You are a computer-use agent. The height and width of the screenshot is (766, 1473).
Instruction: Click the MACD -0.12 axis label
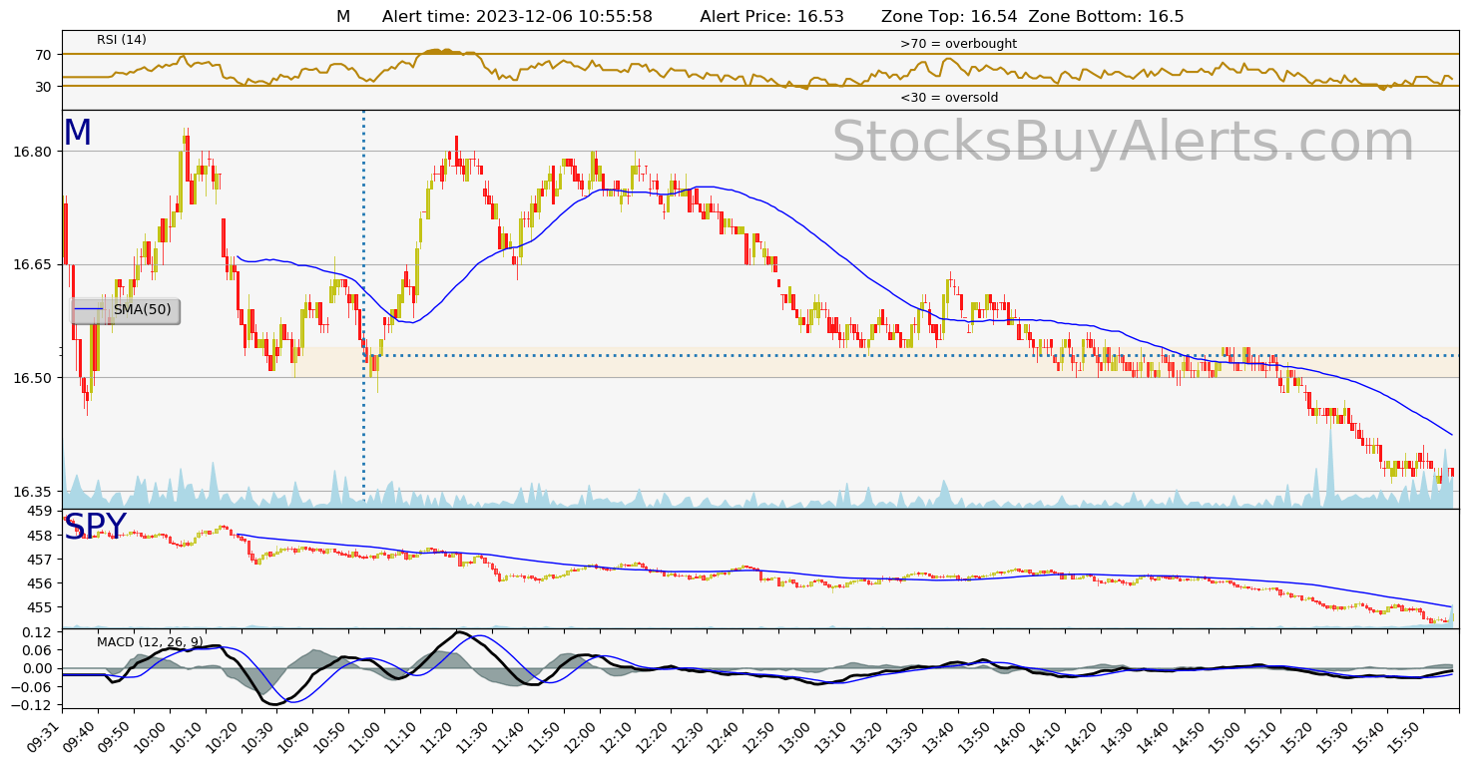point(32,705)
